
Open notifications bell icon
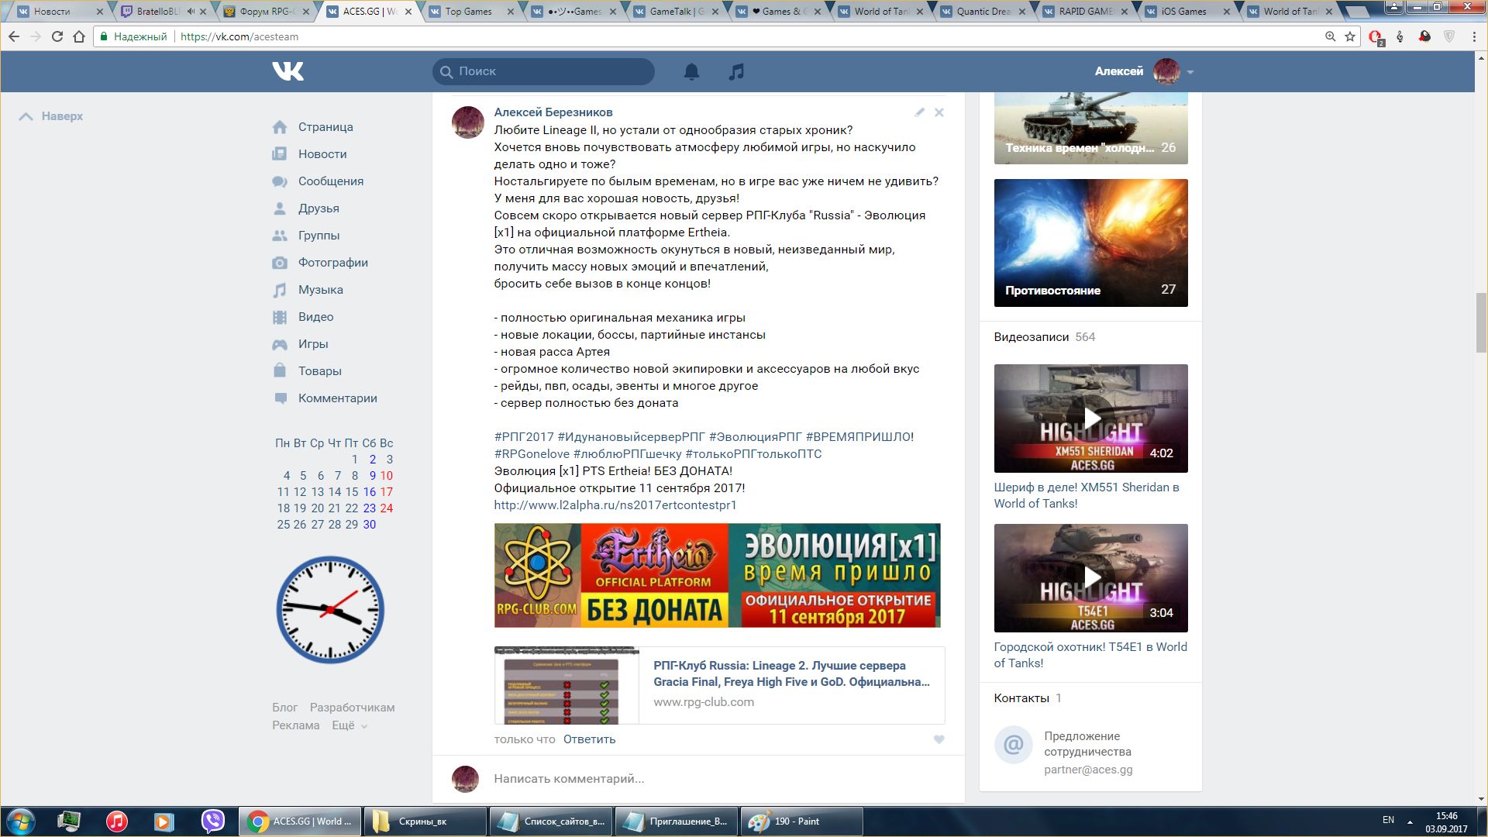[x=691, y=71]
